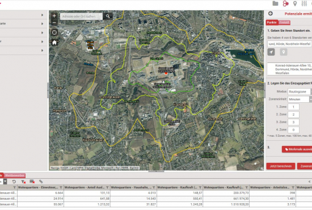Filter the Wohnquartiere - Einwohner column

(61, 187)
